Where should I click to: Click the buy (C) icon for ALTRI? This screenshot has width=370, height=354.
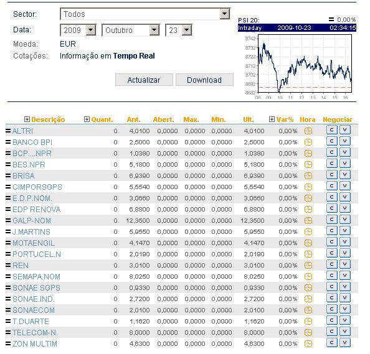click(331, 130)
